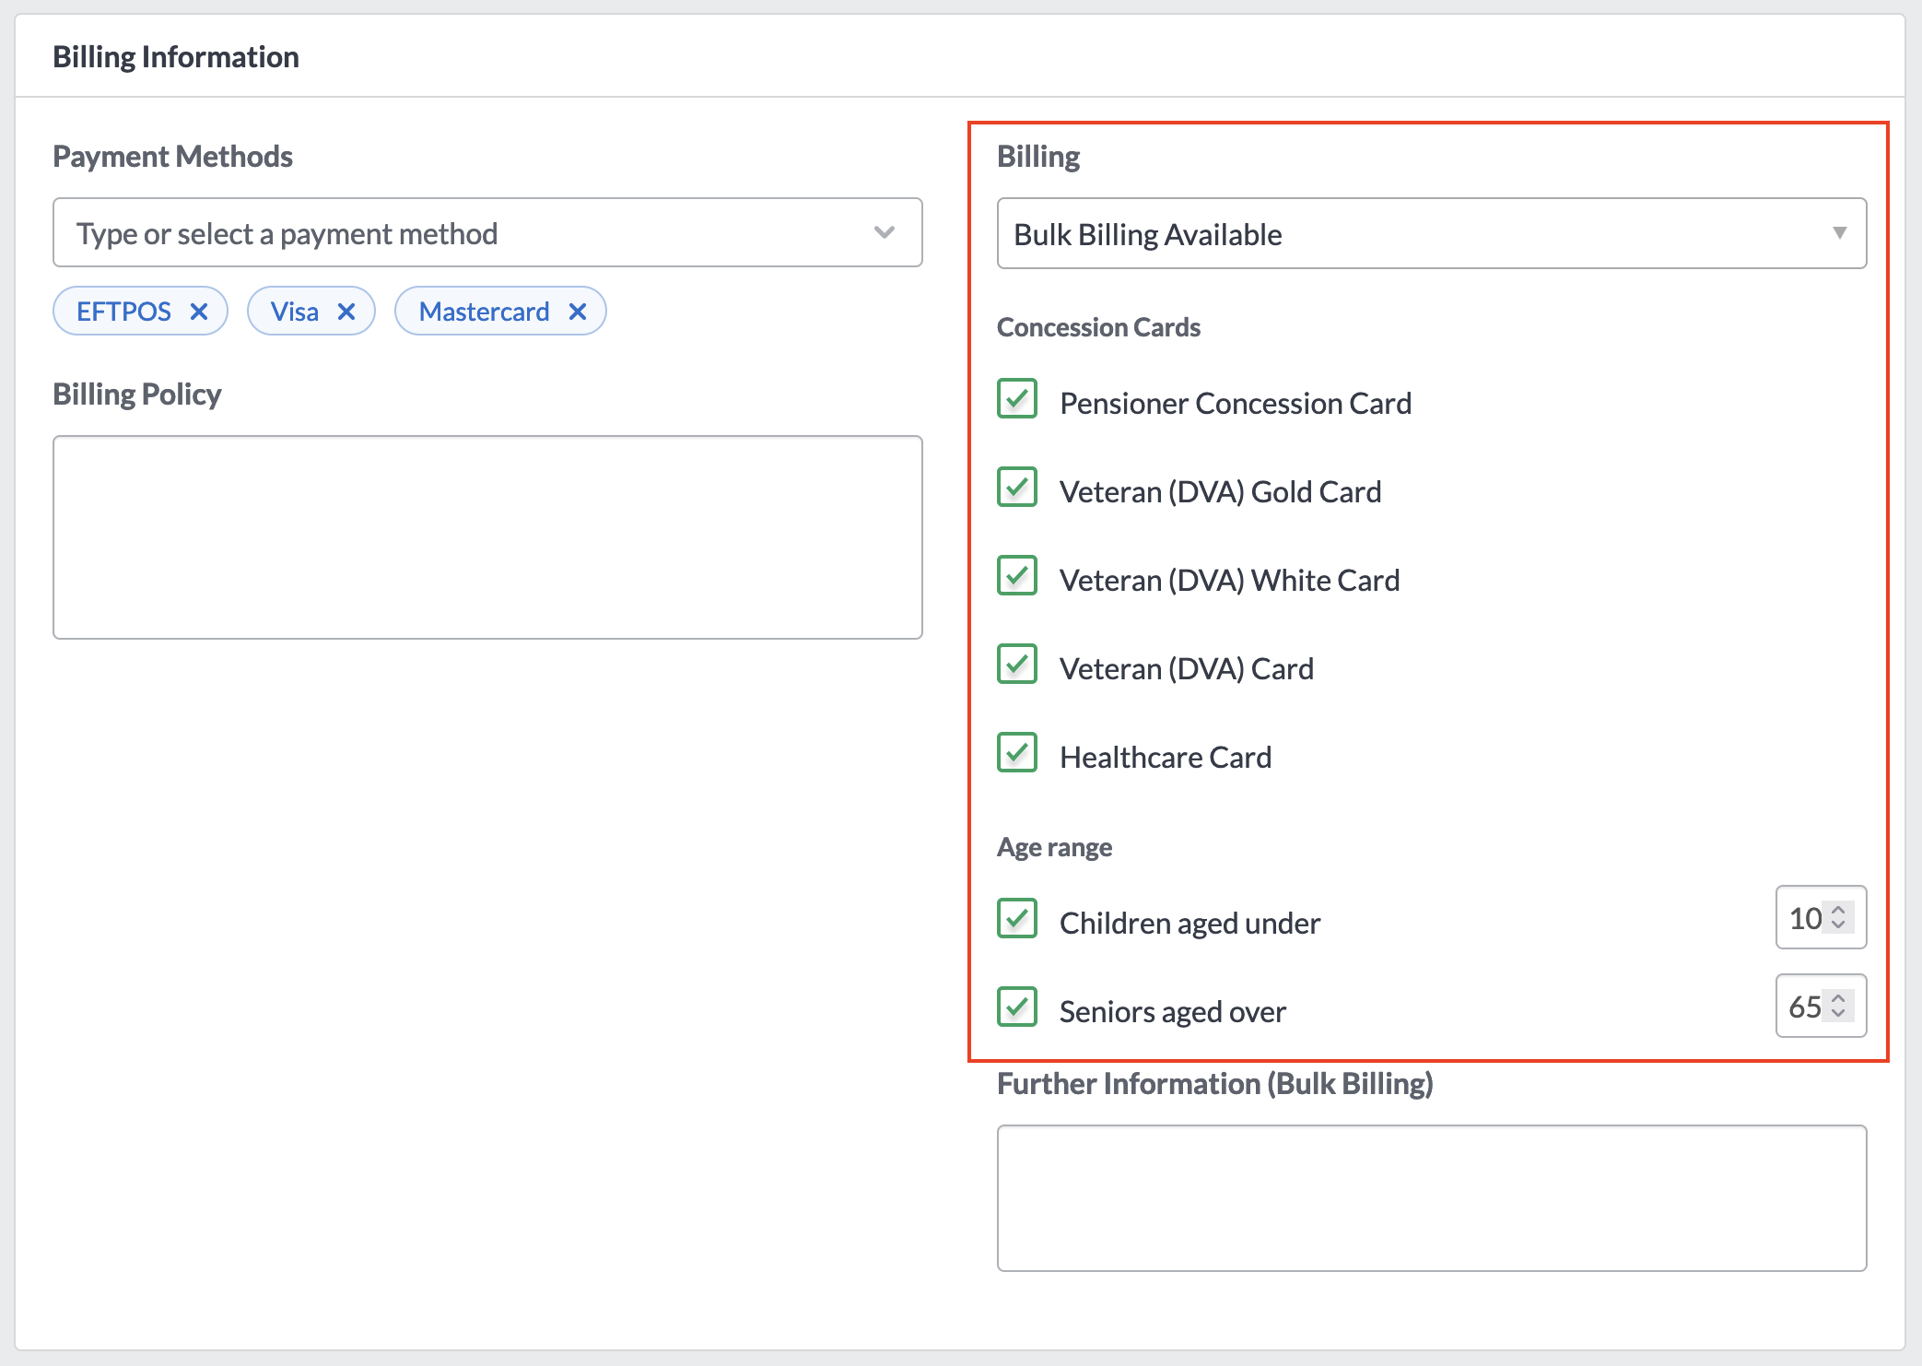Click into the Billing Policy text area
This screenshot has height=1366, width=1922.
point(487,537)
